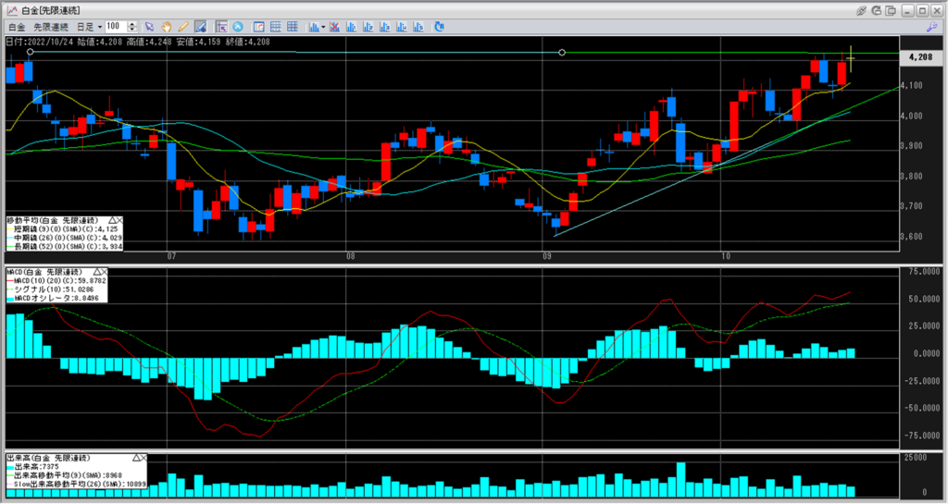Click the 50.0000 MACD axis label

(925, 300)
